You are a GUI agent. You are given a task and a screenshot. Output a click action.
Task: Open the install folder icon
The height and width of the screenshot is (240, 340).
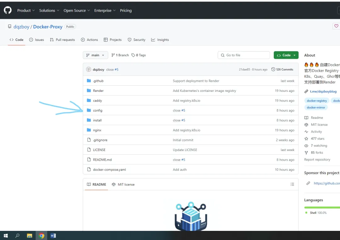tap(89, 120)
